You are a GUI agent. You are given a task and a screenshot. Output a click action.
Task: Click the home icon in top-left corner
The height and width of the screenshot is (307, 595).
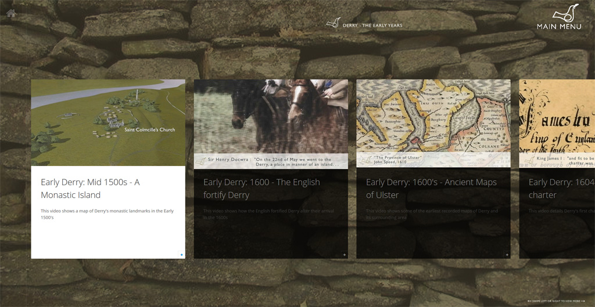(x=10, y=13)
